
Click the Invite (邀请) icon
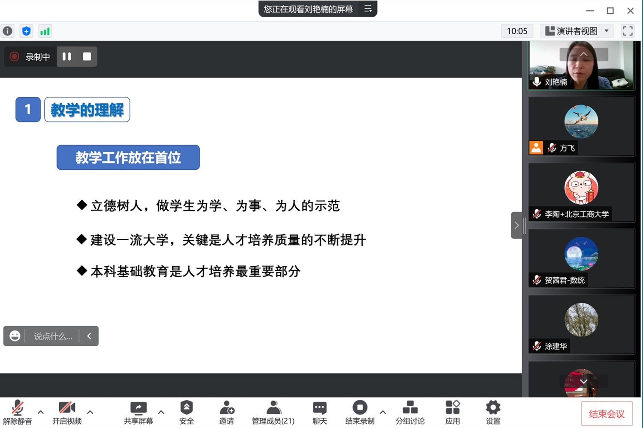226,413
